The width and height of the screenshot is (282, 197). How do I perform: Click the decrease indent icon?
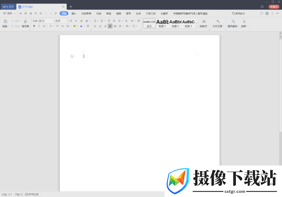tap(109, 21)
